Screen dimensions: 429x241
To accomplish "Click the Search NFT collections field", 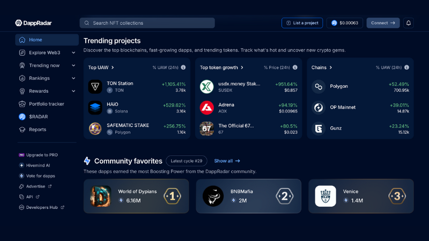I will (147, 23).
